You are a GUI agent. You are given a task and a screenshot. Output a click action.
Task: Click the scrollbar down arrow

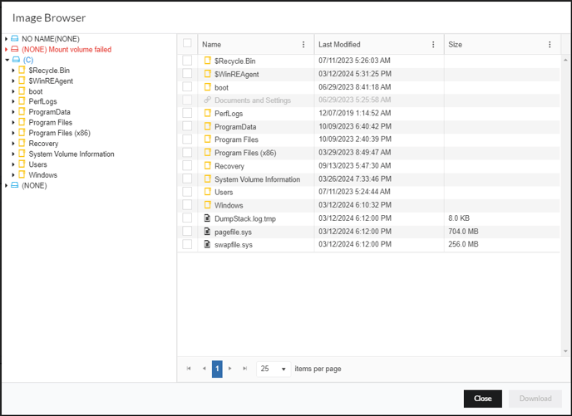(565, 351)
